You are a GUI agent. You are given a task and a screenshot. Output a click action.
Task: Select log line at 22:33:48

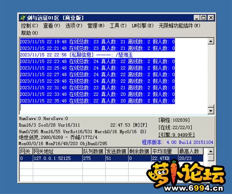(x=97, y=94)
